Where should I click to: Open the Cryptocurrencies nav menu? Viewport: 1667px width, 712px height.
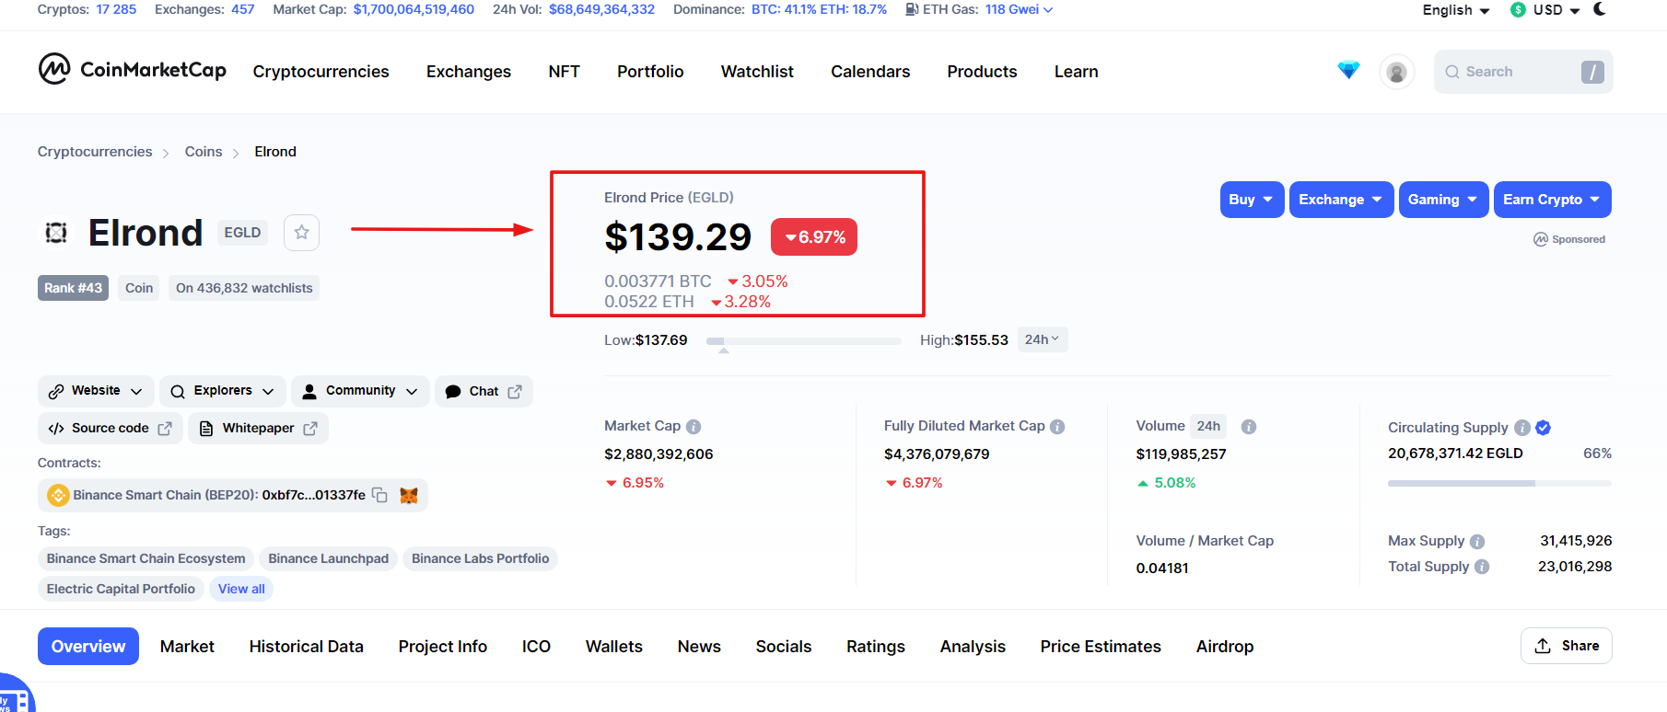[321, 72]
